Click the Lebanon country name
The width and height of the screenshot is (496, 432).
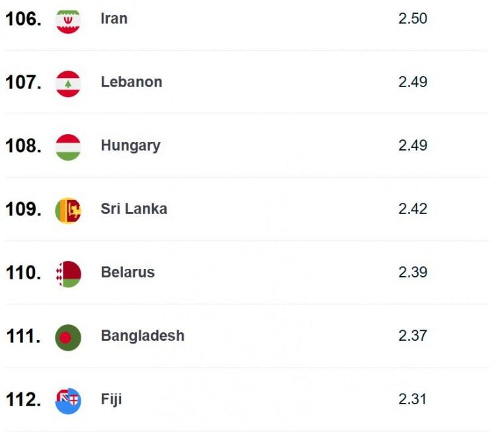pyautogui.click(x=132, y=82)
